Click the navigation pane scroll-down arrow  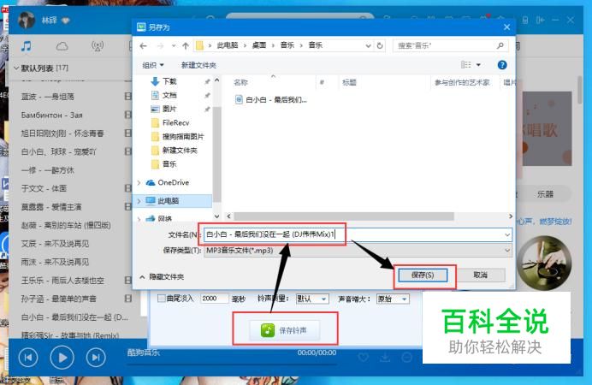point(216,216)
